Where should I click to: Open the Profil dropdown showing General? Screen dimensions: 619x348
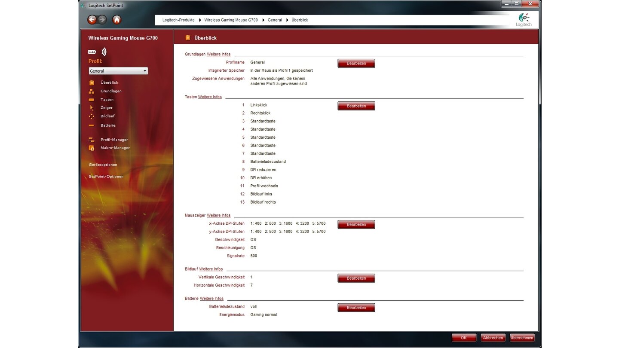pyautogui.click(x=118, y=71)
